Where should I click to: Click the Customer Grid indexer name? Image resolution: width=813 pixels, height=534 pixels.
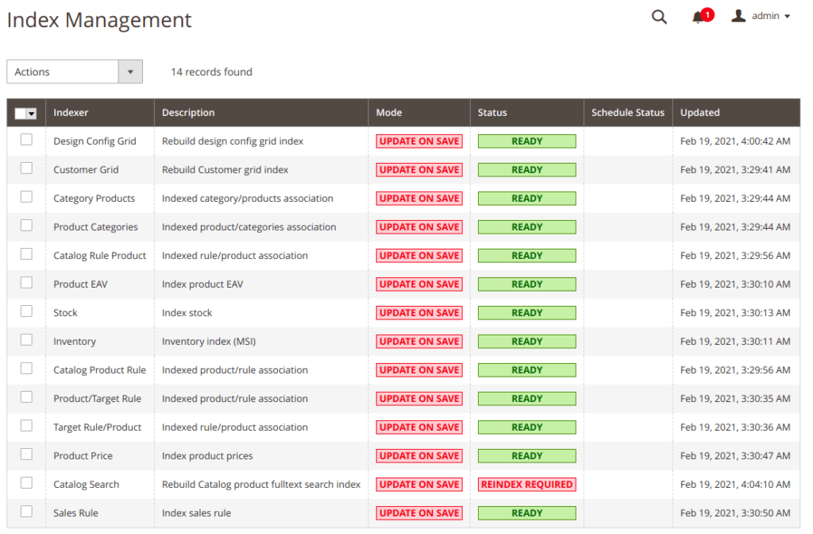pyautogui.click(x=86, y=169)
